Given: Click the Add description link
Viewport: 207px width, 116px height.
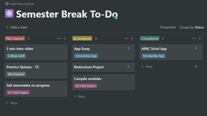Looking at the screenshot, I should point(22,4).
